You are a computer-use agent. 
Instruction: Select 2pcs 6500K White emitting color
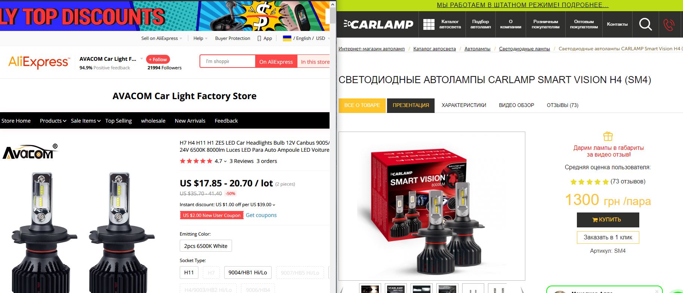tap(206, 246)
